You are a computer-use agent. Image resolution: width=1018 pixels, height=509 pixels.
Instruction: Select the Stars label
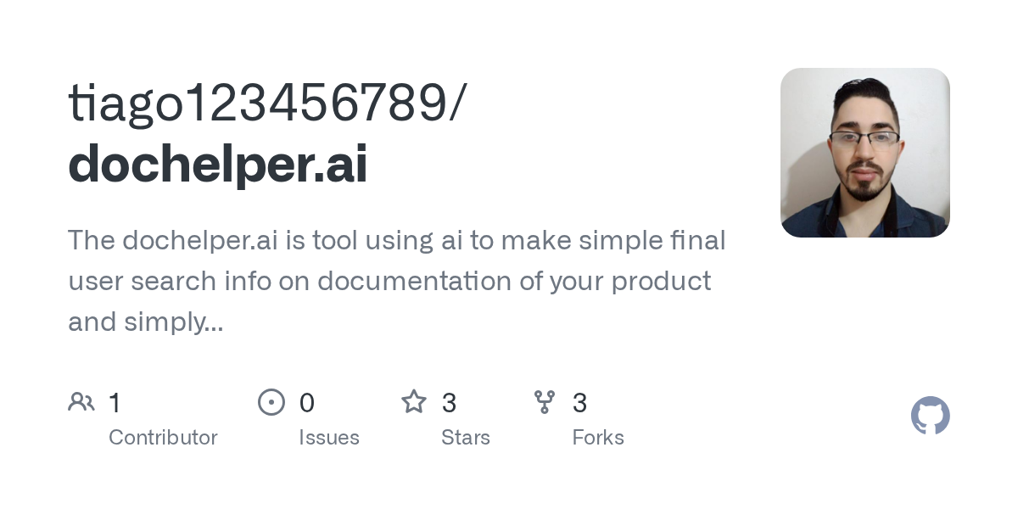coord(466,438)
